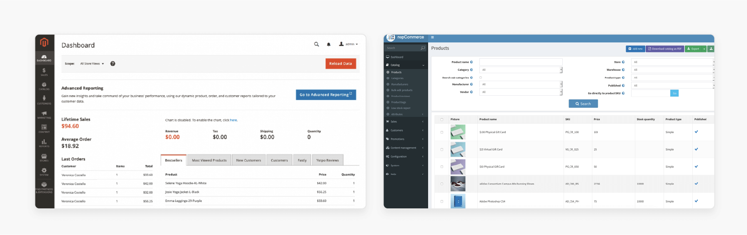Open the All Store Views scope dropdown
Screen dimensions: 747x235
tap(92, 64)
